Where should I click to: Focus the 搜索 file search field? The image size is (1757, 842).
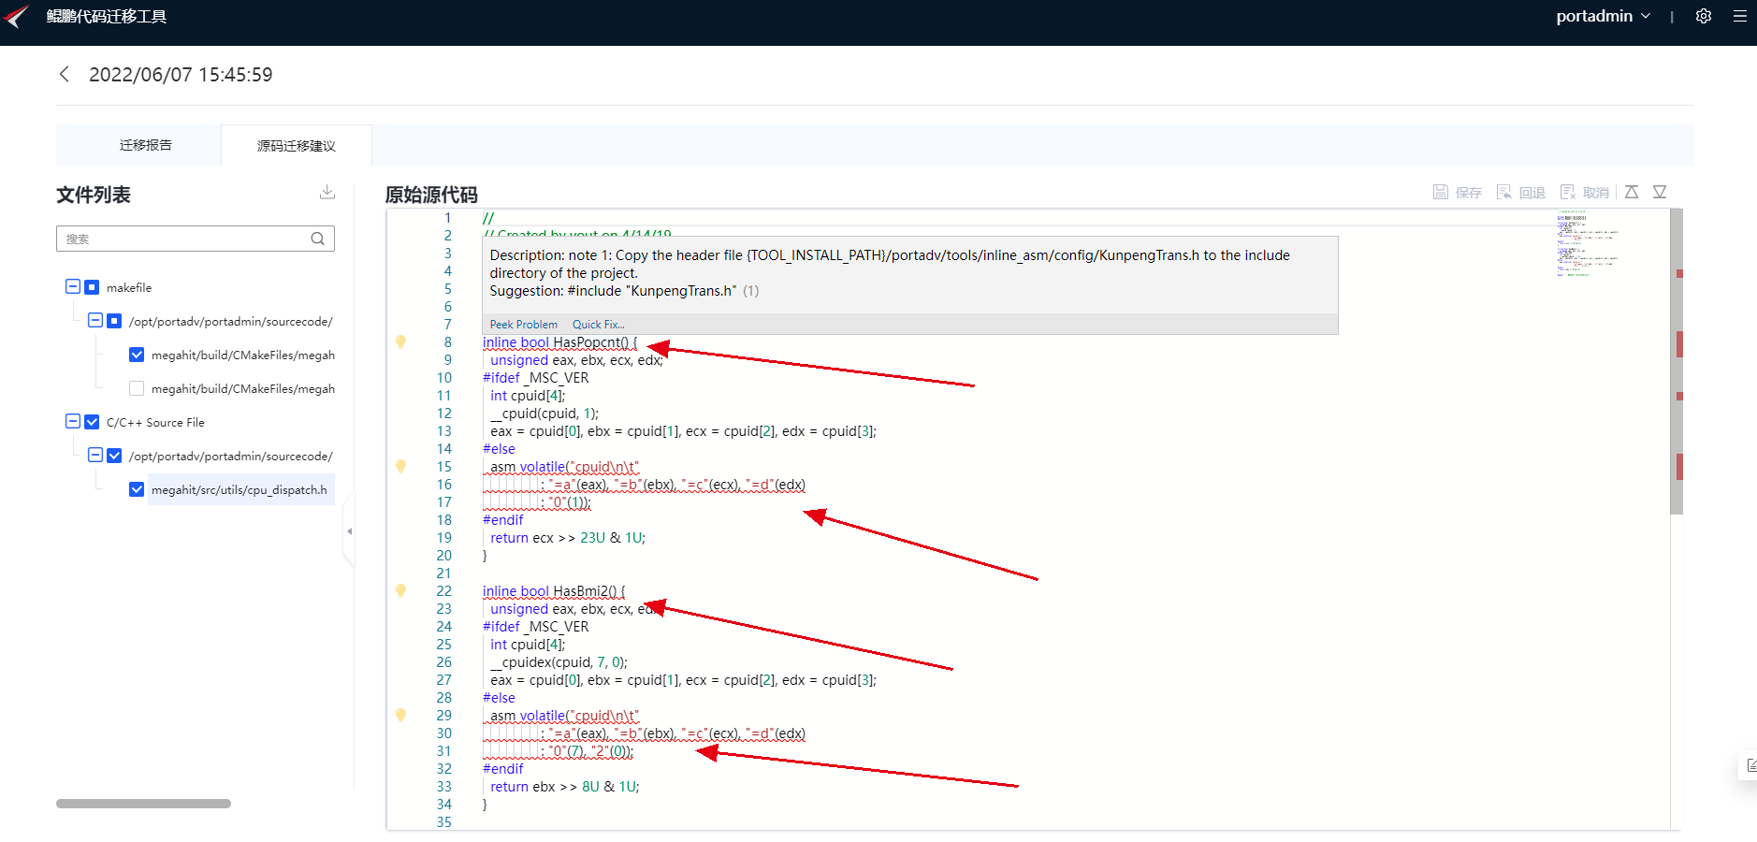(196, 239)
